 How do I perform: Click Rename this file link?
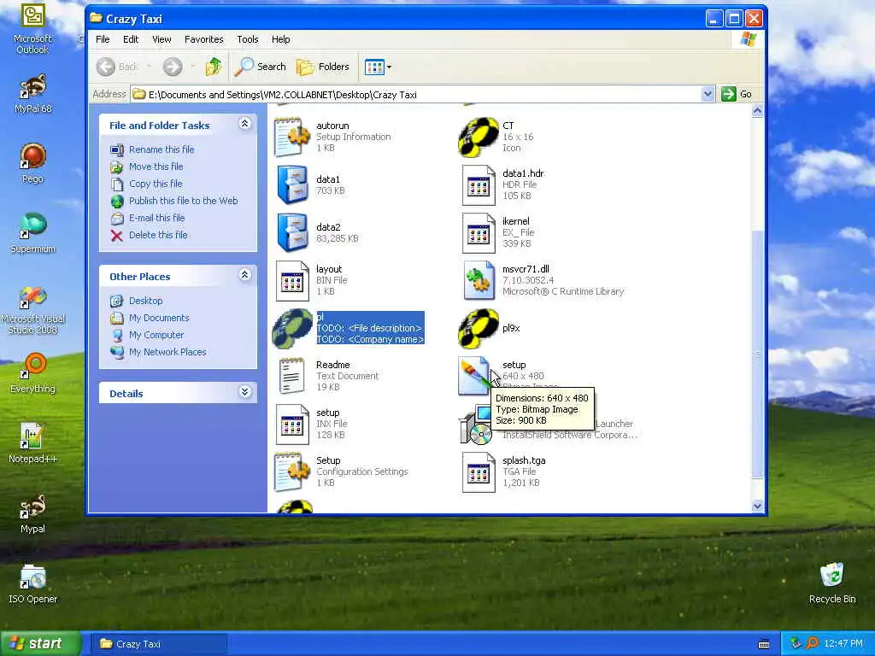pyautogui.click(x=161, y=149)
